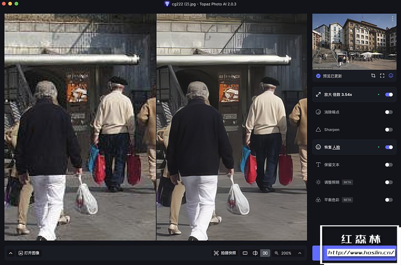The image size is (401, 265).
Task: Click the original pixelated preview pane
Action: pos(80,127)
